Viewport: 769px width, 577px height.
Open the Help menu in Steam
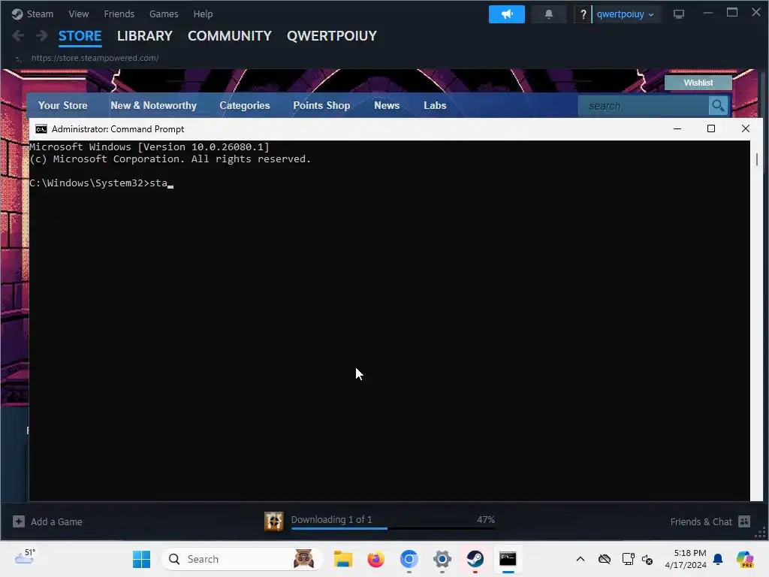(x=203, y=14)
